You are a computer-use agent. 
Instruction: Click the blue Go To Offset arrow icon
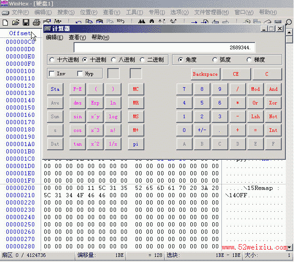194,22
